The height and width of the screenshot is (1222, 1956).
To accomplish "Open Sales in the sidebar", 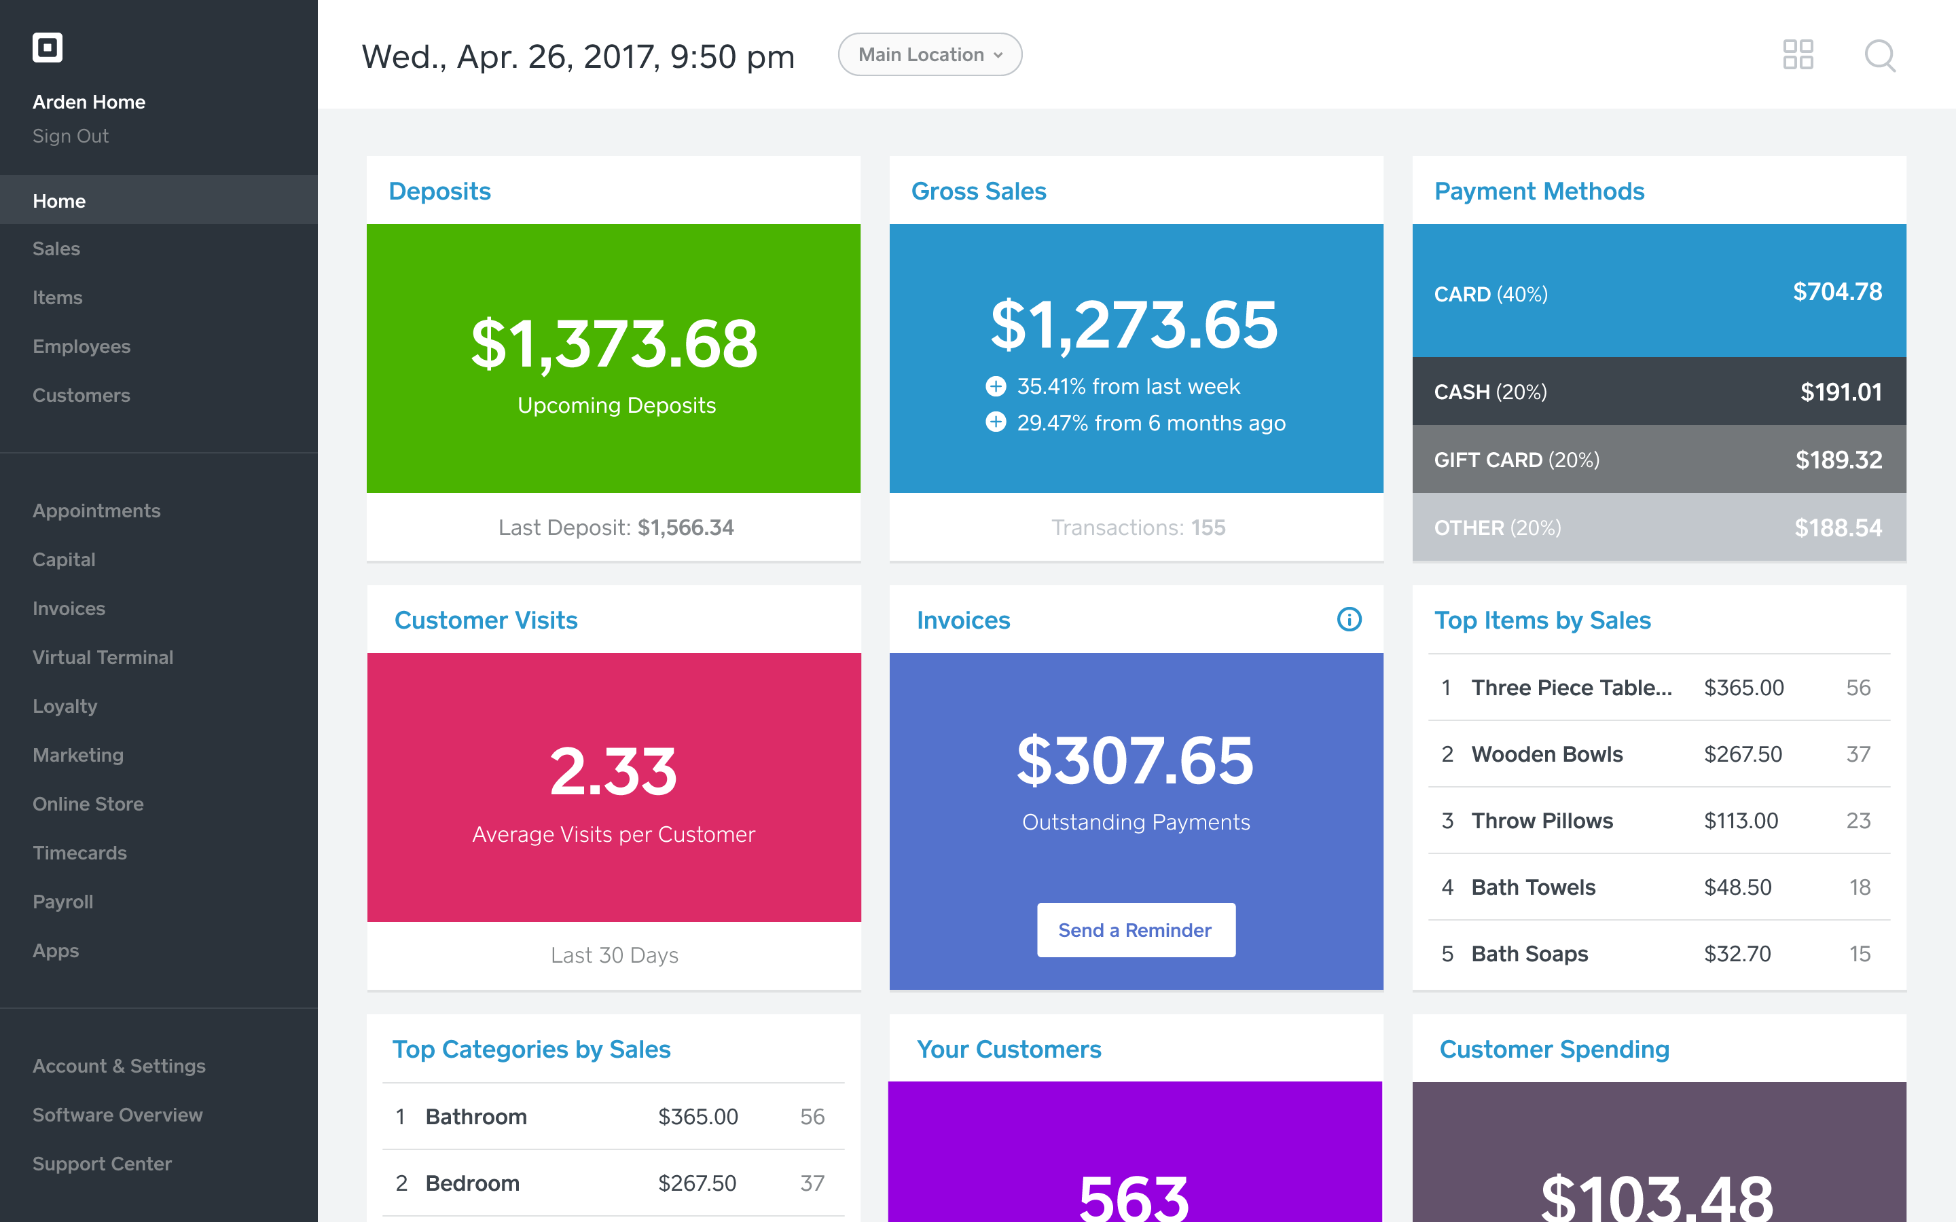I will (56, 249).
